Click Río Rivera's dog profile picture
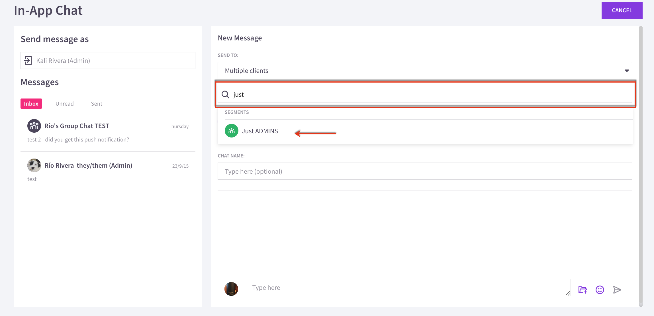Viewport: 654px width, 316px height. [34, 165]
